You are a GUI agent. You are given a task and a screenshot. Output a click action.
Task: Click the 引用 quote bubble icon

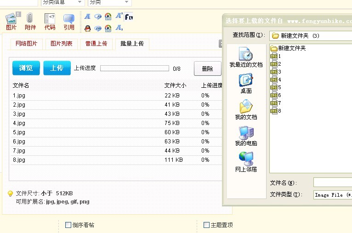tap(69, 21)
